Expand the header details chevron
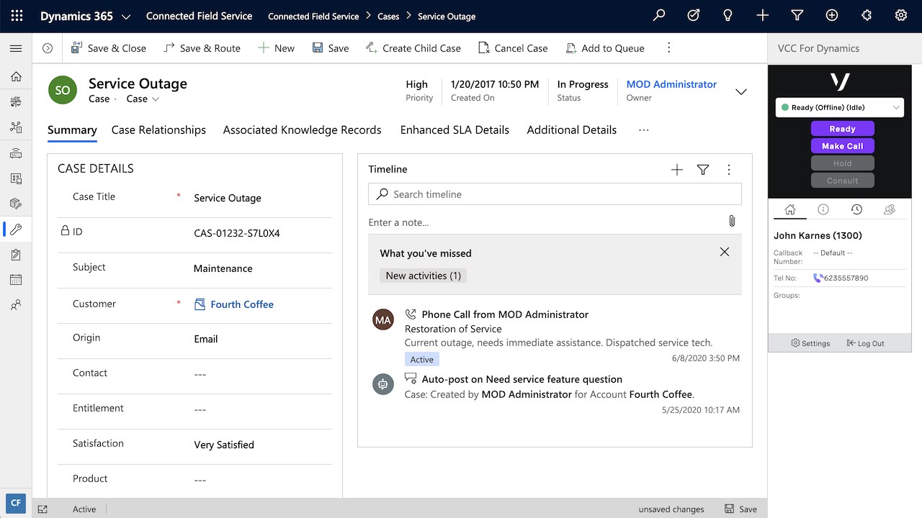This screenshot has height=518, width=922. coord(740,91)
